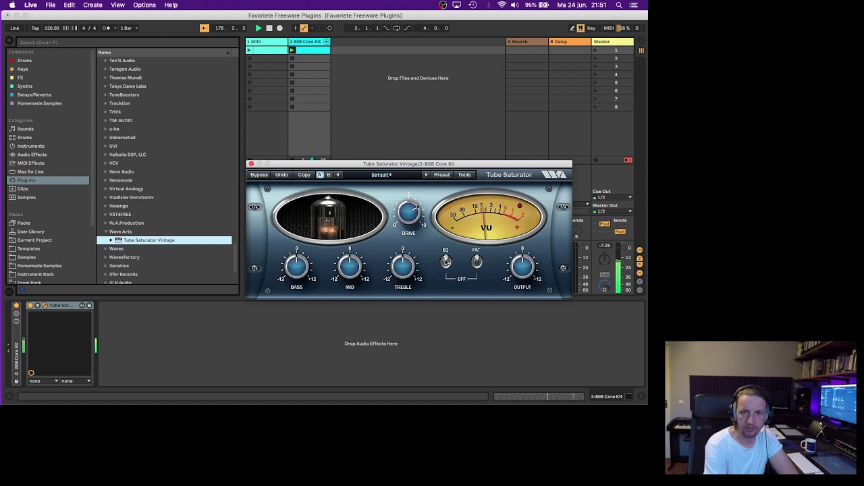Click the Tap tempo button
The width and height of the screenshot is (864, 486).
click(x=35, y=28)
